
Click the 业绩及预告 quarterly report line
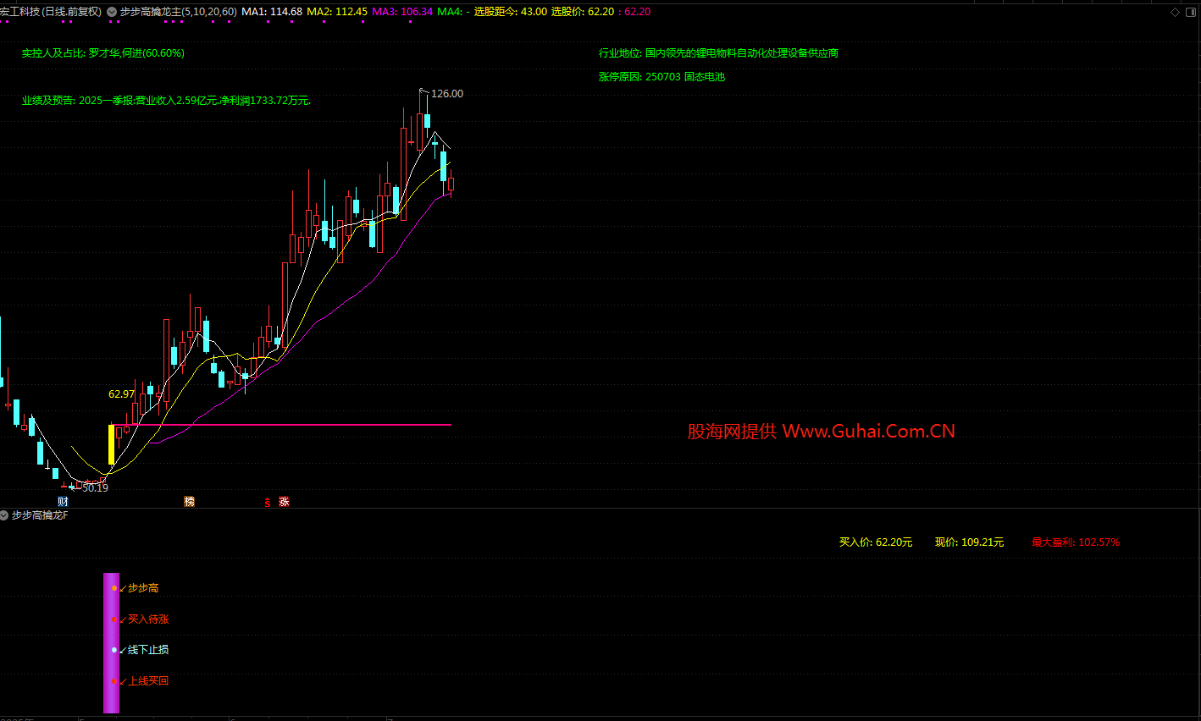point(167,101)
